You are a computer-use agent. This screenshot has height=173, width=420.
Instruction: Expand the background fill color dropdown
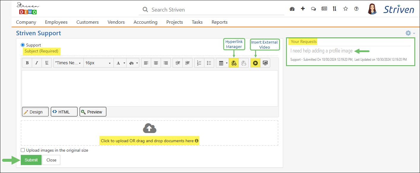137,63
